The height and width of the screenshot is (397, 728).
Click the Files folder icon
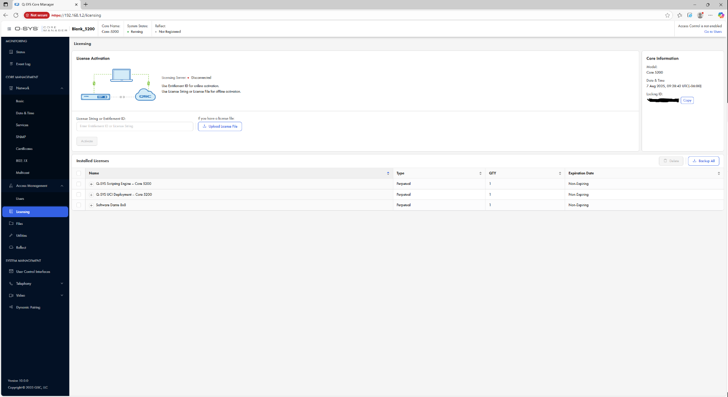tap(11, 223)
